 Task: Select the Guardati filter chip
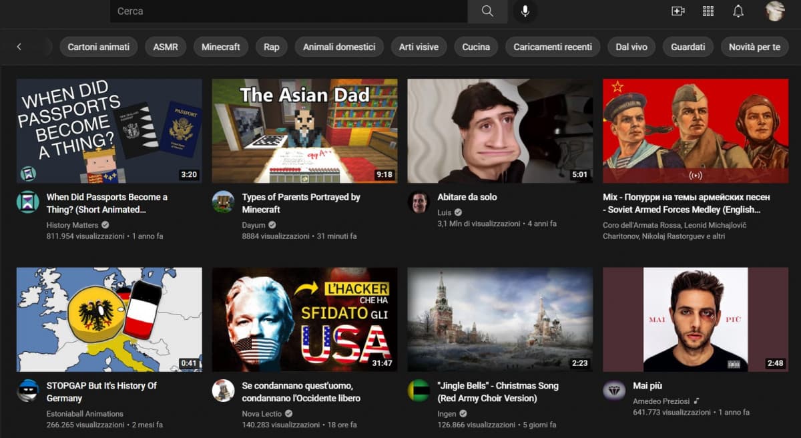[x=688, y=47]
